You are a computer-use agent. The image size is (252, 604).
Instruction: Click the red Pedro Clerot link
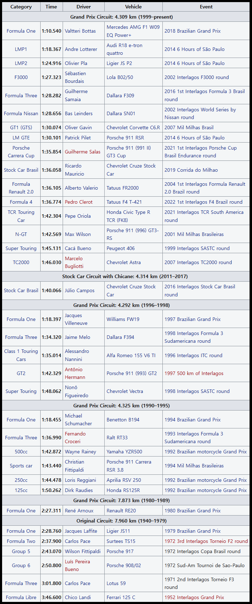(x=79, y=202)
